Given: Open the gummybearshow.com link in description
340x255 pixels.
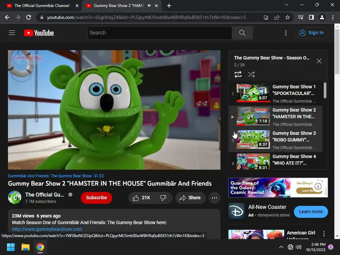Looking at the screenshot, I should pos(47,229).
